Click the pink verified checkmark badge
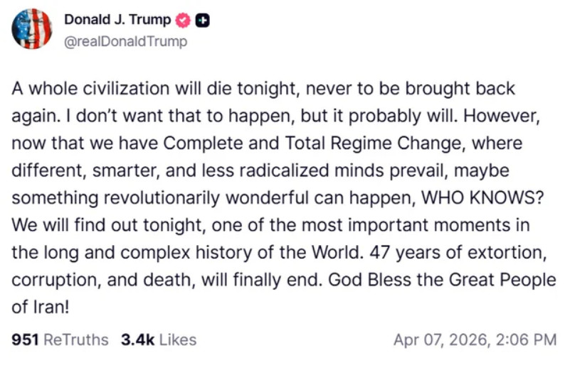Viewport: 570px width, 370px height. (184, 21)
